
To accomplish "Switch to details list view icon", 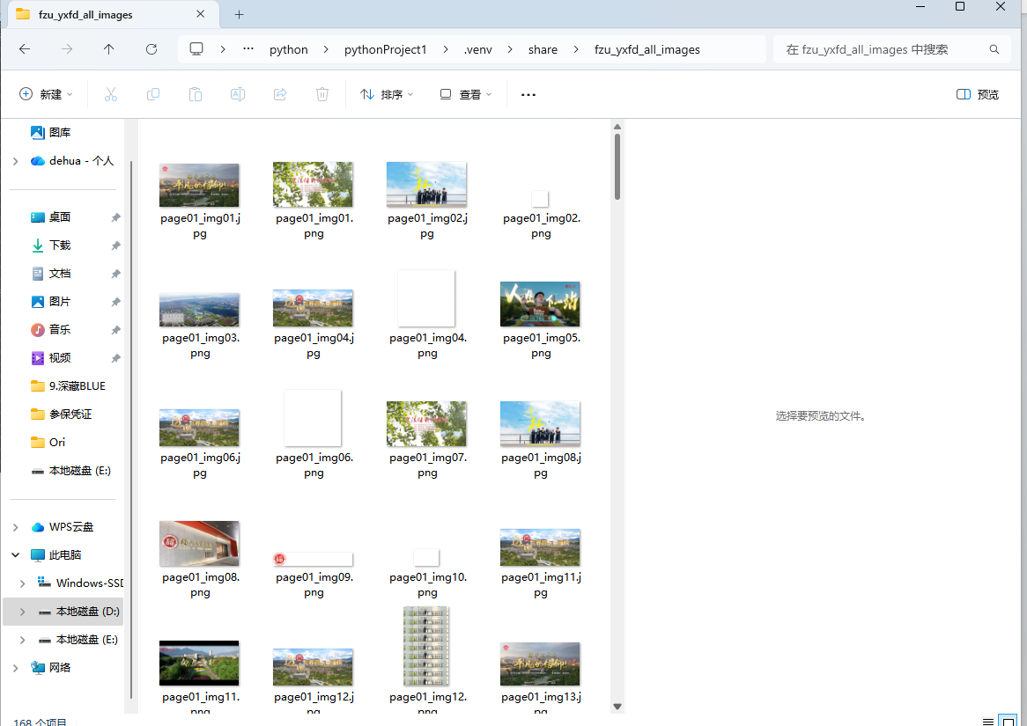I will 988,722.
